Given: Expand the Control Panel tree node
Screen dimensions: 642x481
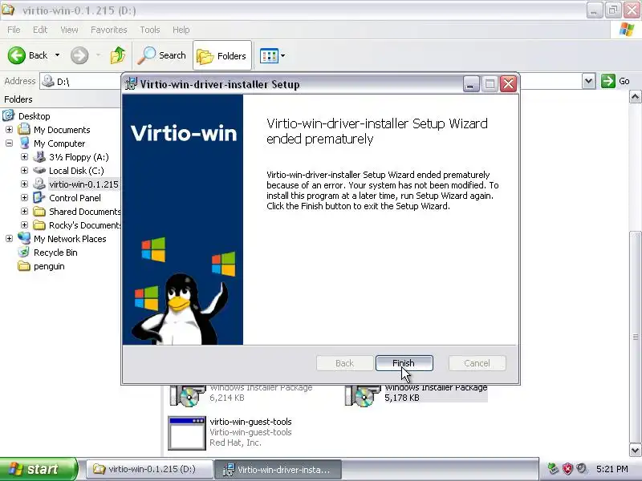Looking at the screenshot, I should point(24,198).
